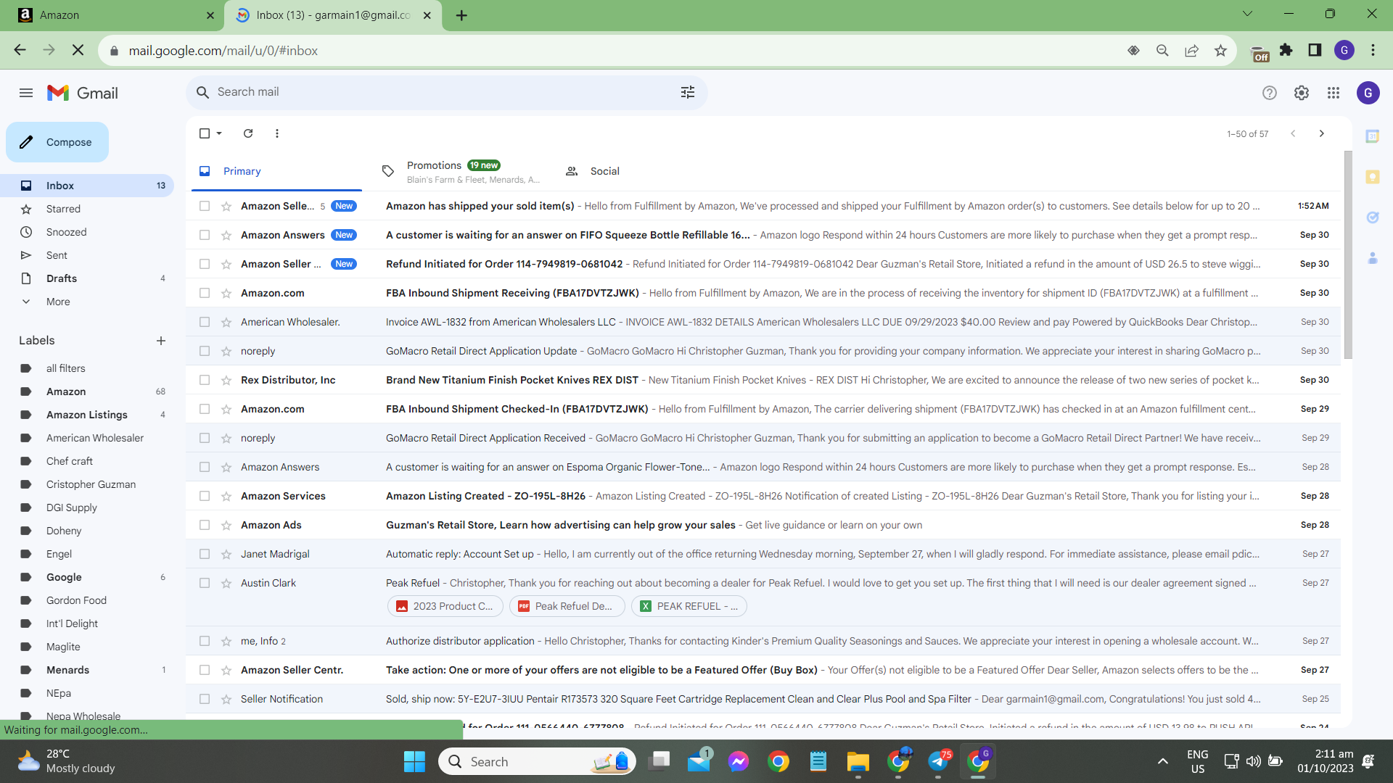Bookmark this tab with the star icon
The image size is (1393, 783).
[1220, 51]
